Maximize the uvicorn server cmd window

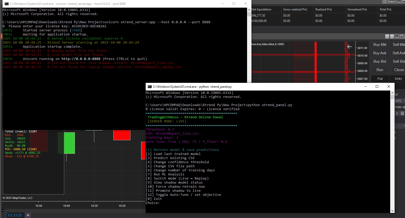tap(234, 4)
